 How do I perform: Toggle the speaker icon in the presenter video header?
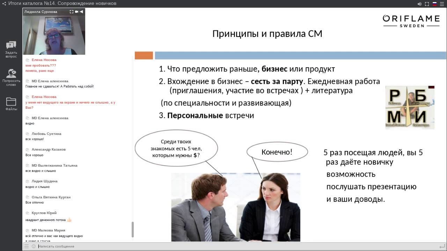(81, 12)
